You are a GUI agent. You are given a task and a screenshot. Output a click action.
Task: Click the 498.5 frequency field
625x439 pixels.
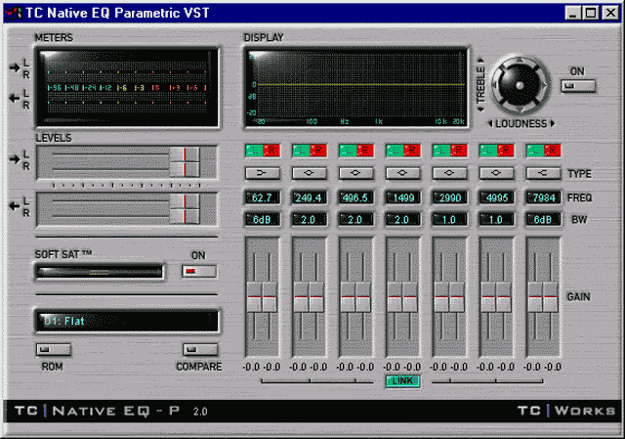pos(355,198)
